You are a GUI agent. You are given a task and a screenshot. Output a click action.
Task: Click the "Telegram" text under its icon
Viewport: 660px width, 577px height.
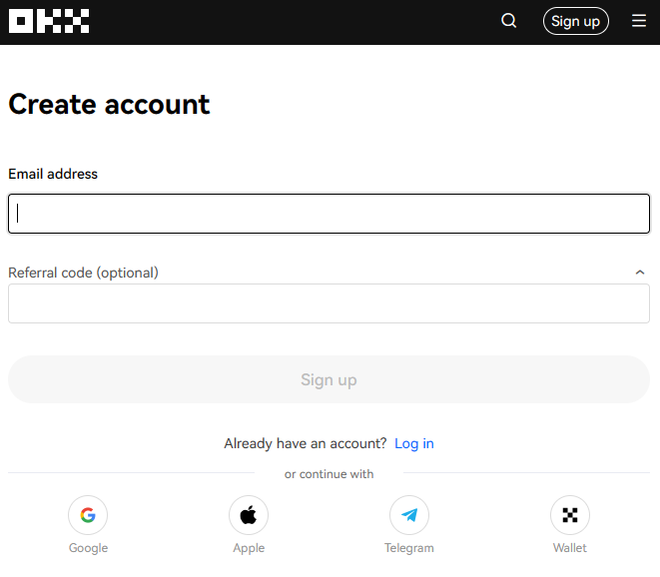pyautogui.click(x=409, y=548)
